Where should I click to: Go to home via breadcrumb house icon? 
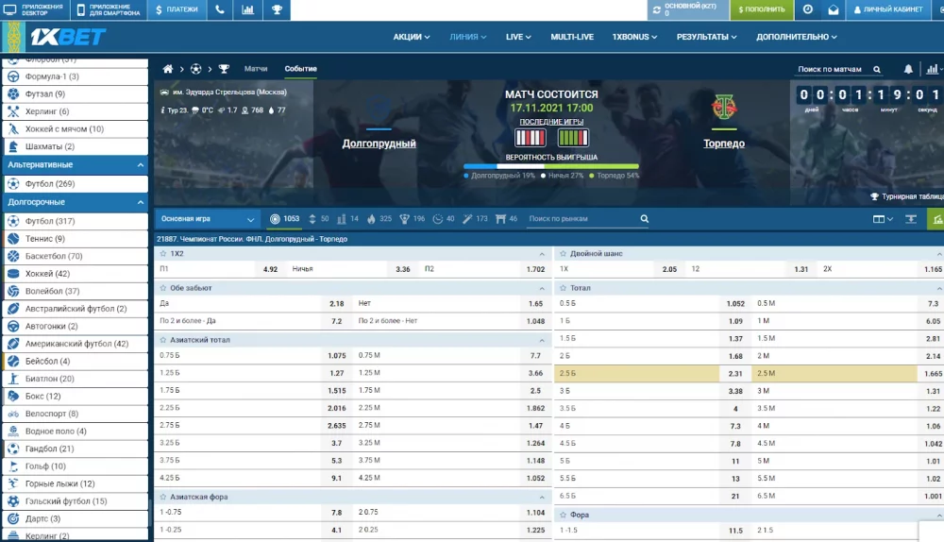click(168, 69)
